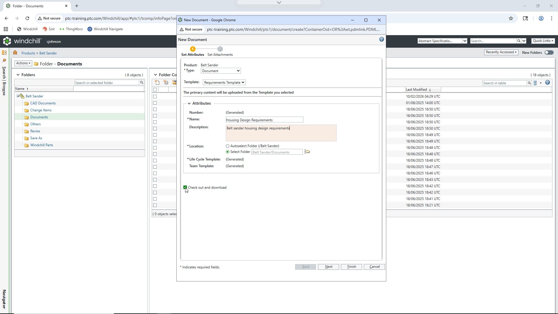The image size is (558, 314).
Task: Click New Document icon in Folder Contents toolbar
Action: [x=157, y=83]
